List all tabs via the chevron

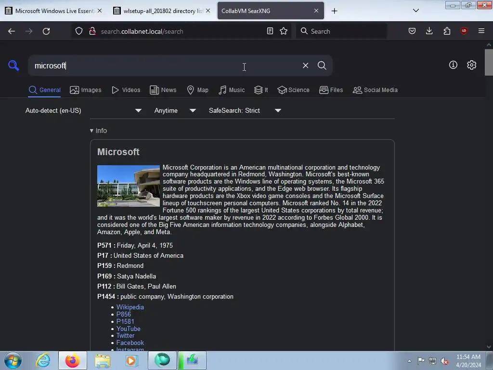coord(415,11)
